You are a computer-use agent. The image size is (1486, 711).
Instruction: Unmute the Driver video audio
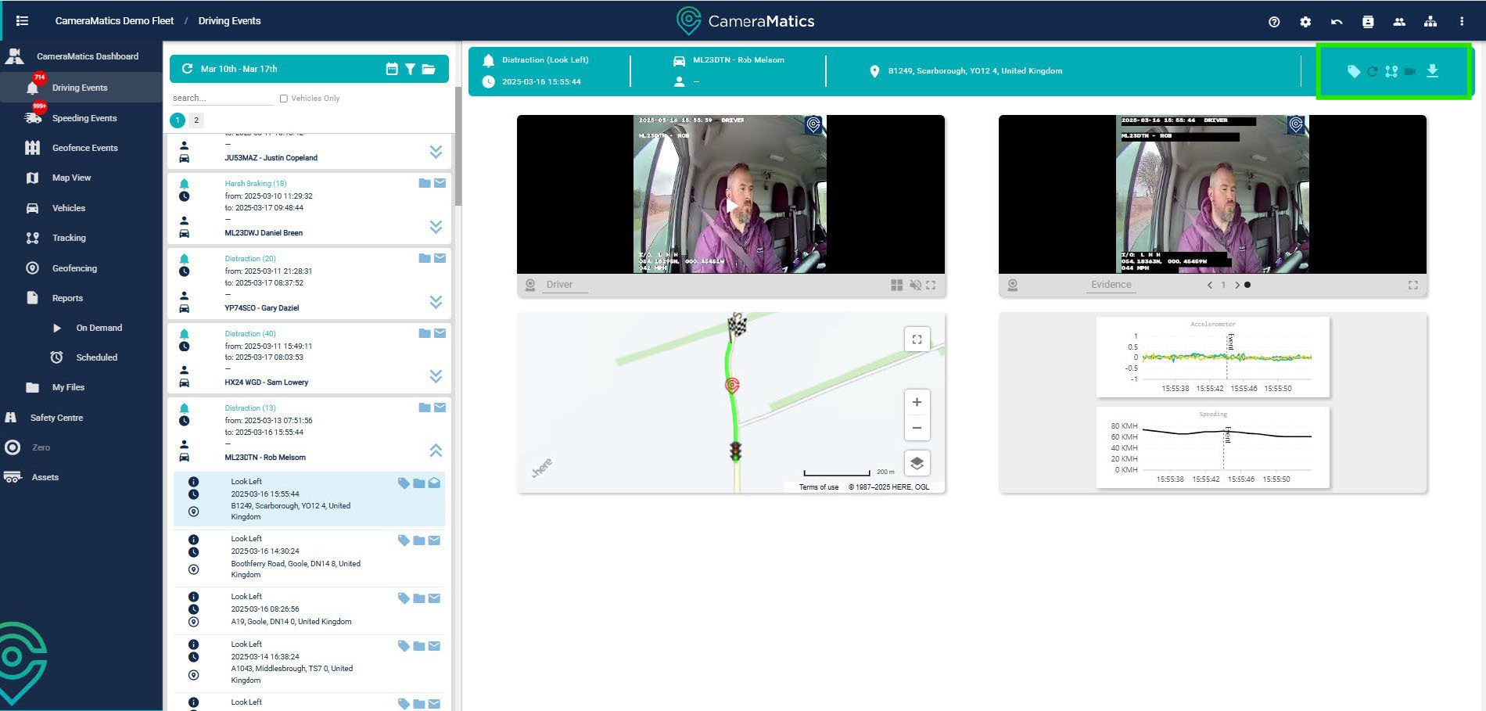pos(914,285)
